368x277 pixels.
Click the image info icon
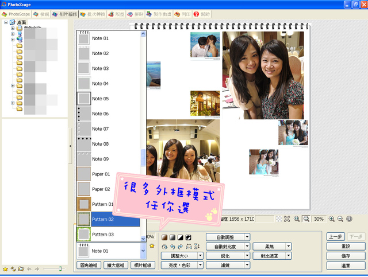[x=349, y=219]
